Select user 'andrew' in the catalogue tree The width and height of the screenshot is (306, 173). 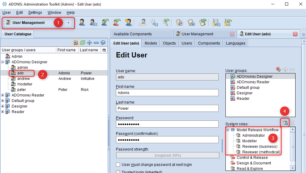coord(23,79)
